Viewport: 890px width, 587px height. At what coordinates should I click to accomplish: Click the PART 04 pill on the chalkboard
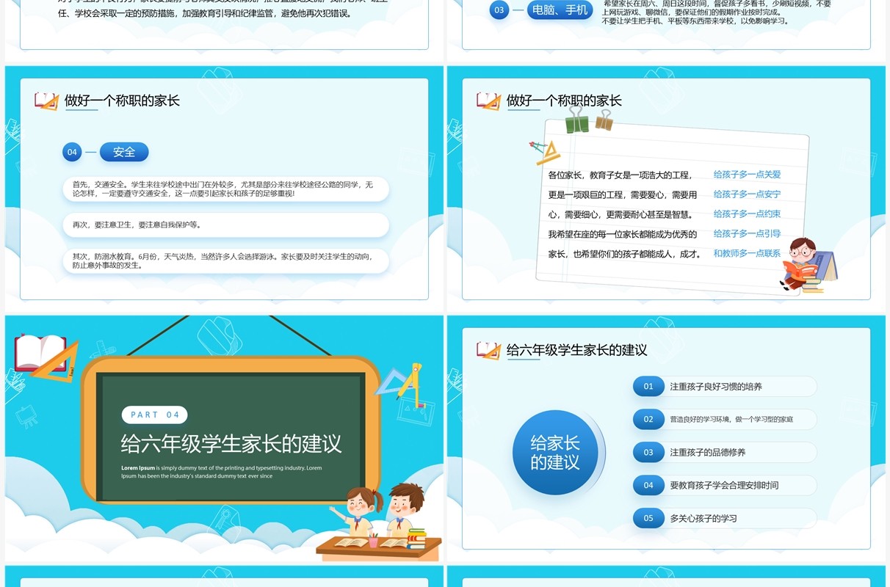point(155,415)
